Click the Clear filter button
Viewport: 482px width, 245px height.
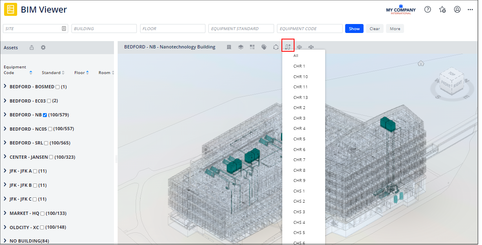[x=375, y=28]
